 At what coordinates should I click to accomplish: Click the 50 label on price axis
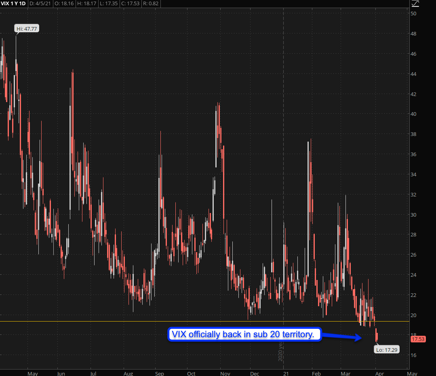pos(413,14)
